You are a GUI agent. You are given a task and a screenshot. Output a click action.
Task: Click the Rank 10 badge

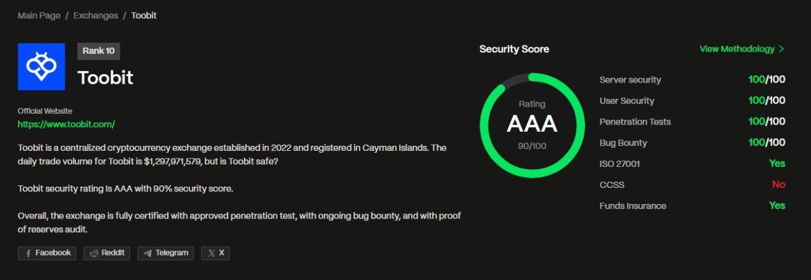click(99, 51)
